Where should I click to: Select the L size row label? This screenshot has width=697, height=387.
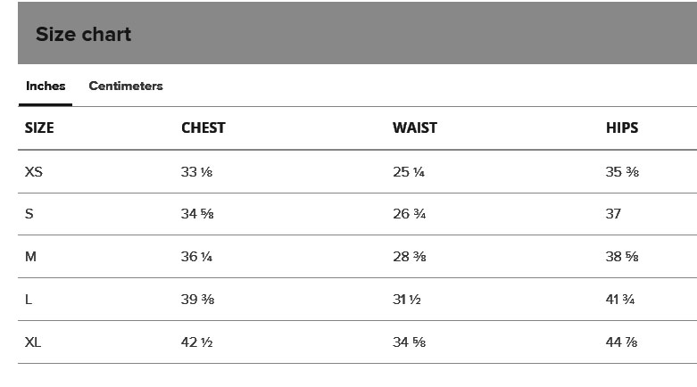29,300
